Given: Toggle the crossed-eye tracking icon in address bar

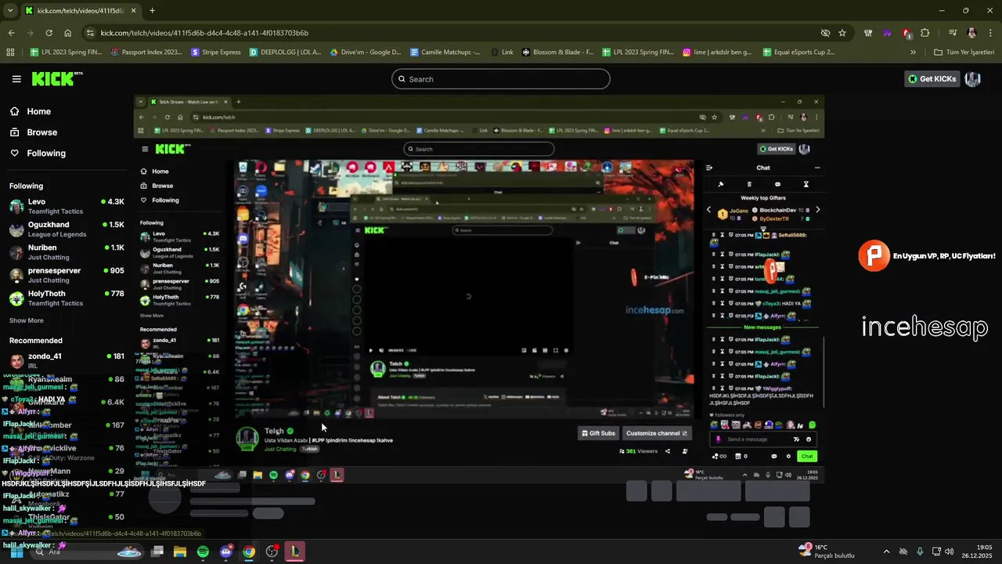Looking at the screenshot, I should coord(825,33).
